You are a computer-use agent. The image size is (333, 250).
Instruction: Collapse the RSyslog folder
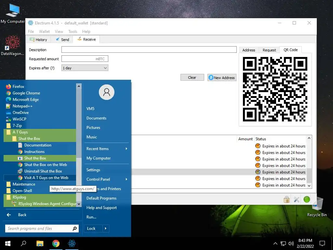point(40,197)
